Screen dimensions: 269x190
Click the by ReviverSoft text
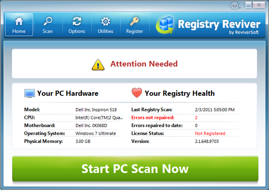click(x=244, y=32)
